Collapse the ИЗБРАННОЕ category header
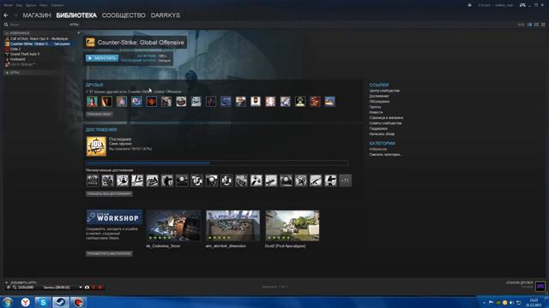 coord(20,33)
